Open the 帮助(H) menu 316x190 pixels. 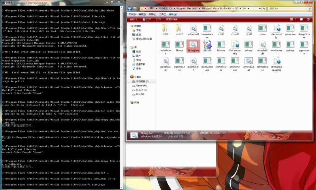pyautogui.click(x=173, y=14)
